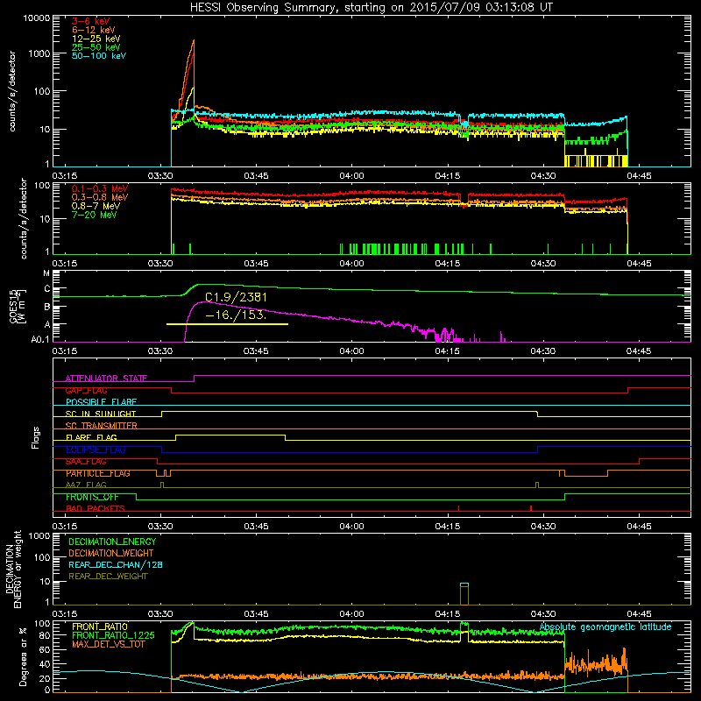Image resolution: width=701 pixels, height=701 pixels.
Task: Click the 6-12 keV flare peak
Action: pos(193,41)
